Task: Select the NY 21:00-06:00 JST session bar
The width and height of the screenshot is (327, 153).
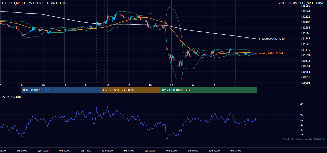Action: (x=209, y=90)
